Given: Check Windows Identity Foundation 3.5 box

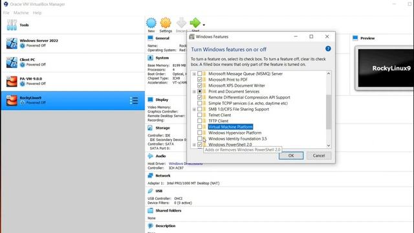Looking at the screenshot, I should pos(200,139).
